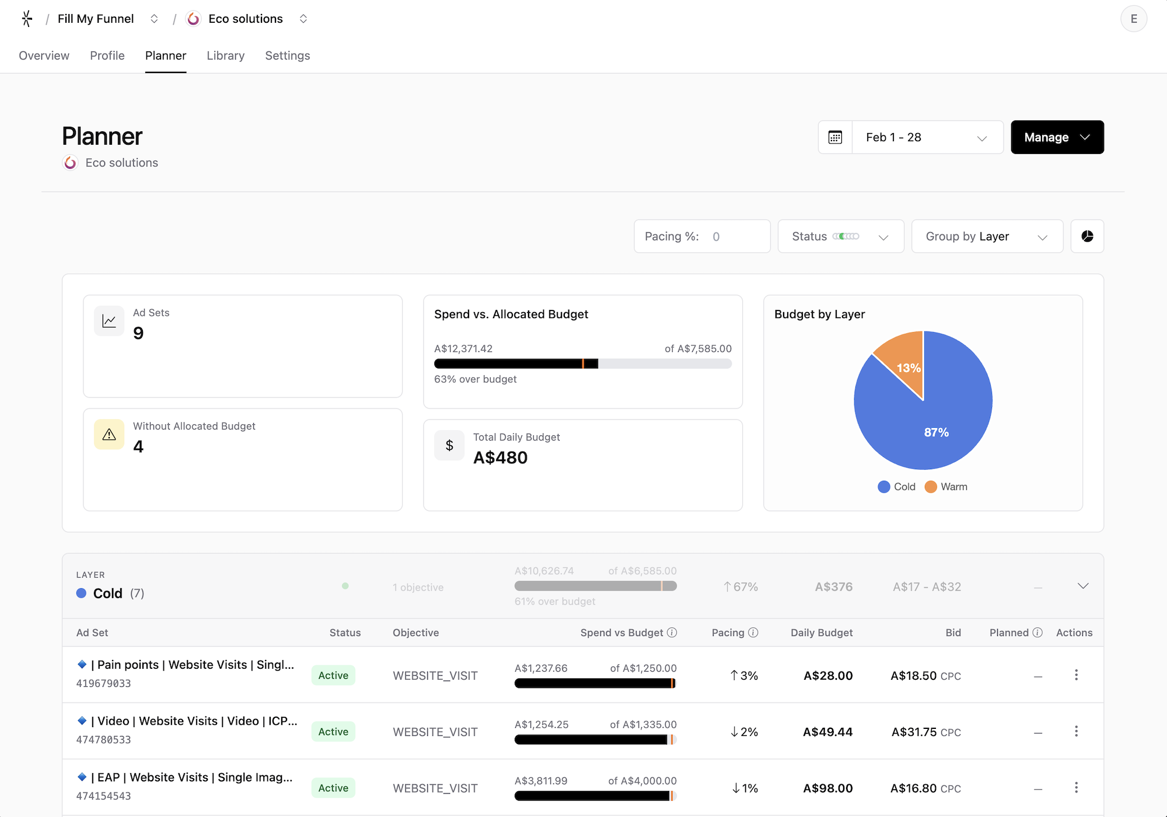Toggle the Warm legend under the pie chart

(945, 486)
